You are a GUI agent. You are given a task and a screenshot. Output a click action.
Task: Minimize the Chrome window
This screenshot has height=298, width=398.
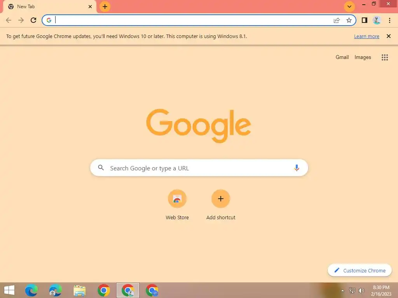(x=364, y=4)
